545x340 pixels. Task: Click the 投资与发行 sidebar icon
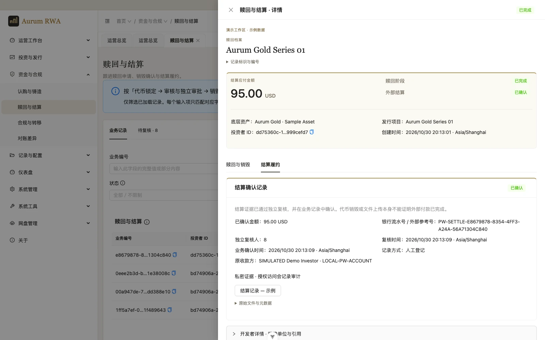[x=12, y=57]
